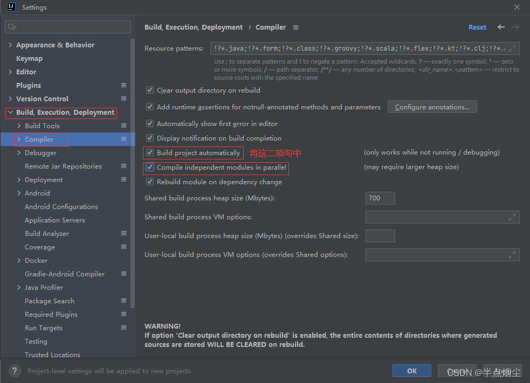Screen dimensions: 530x383
Task: Click project-level icon beside Deployment
Action: coord(123,180)
